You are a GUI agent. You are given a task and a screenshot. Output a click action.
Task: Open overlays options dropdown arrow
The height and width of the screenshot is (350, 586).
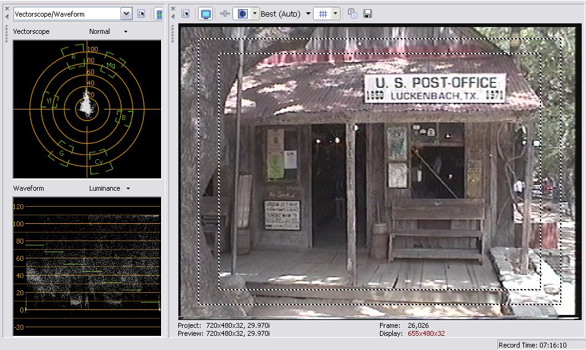point(335,14)
